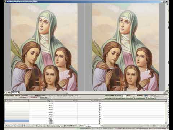Click the OK button
The width and height of the screenshot is (173, 130).
pos(154,126)
